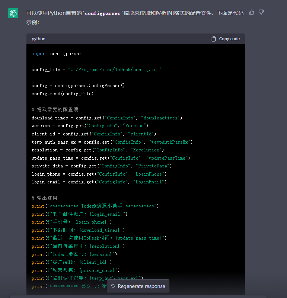Click the configparser.ConfigParser() line
Viewport: 287px width, 298px height.
pos(78,86)
